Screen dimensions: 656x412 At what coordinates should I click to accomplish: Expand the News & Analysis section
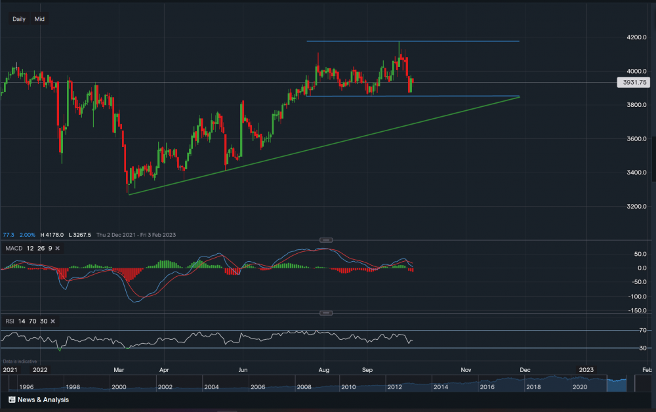43,400
